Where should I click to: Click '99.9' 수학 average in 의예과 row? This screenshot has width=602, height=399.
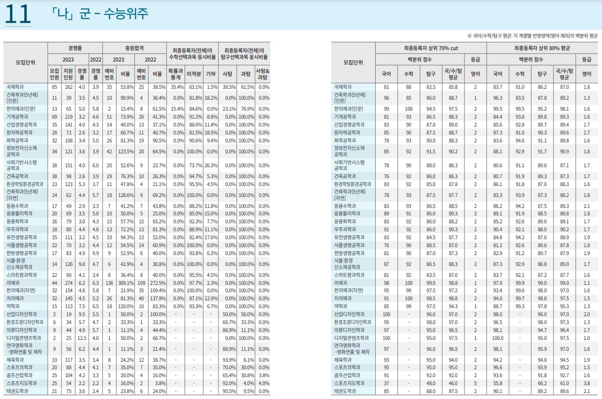coord(520,283)
